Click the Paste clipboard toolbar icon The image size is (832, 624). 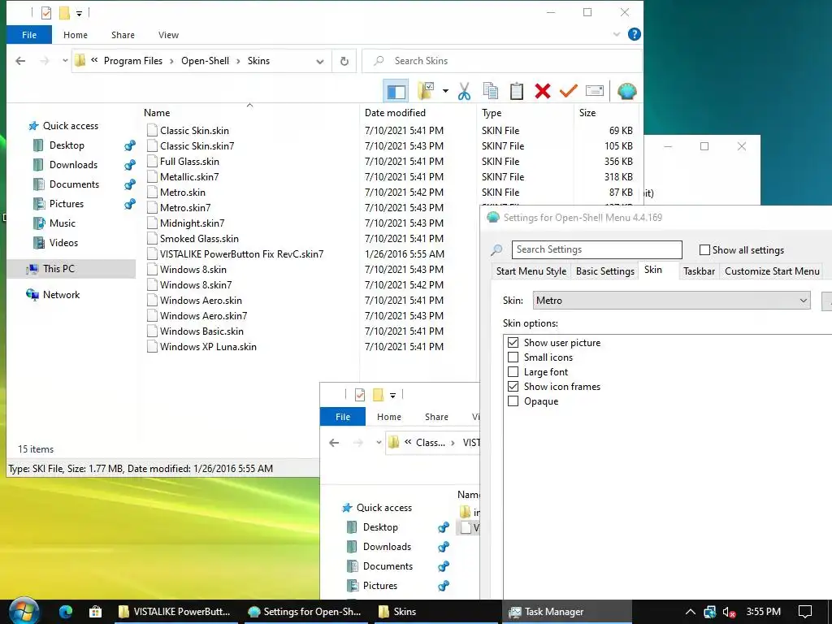516,91
